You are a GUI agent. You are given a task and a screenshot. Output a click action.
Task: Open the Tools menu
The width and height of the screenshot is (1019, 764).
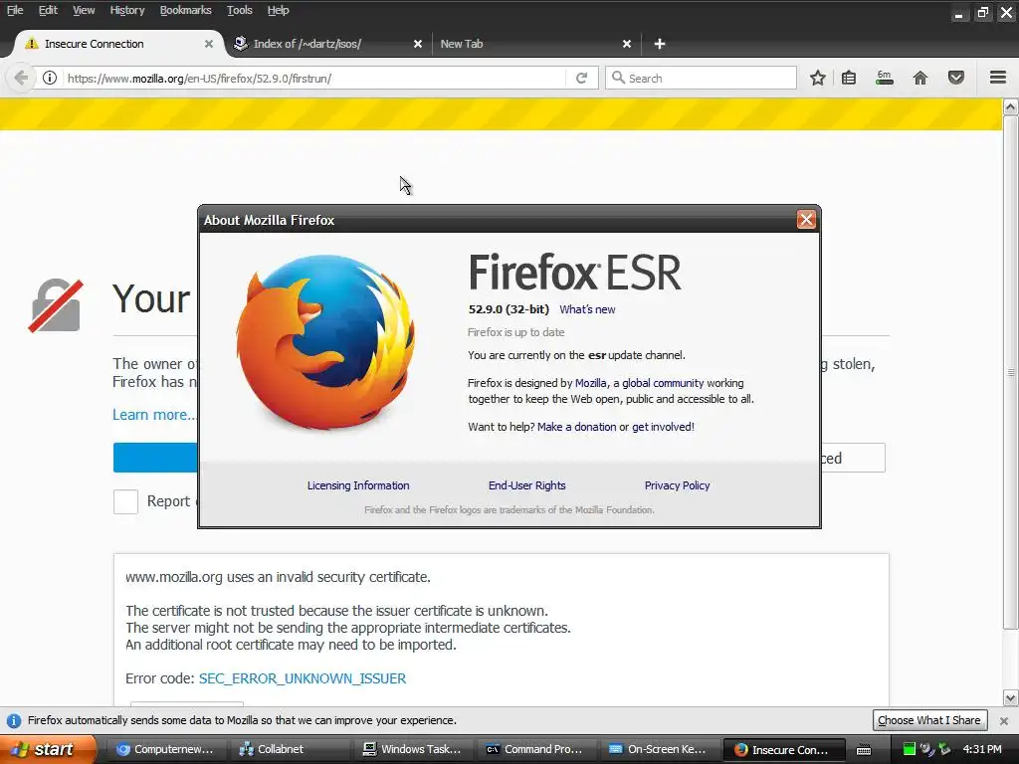pos(239,10)
